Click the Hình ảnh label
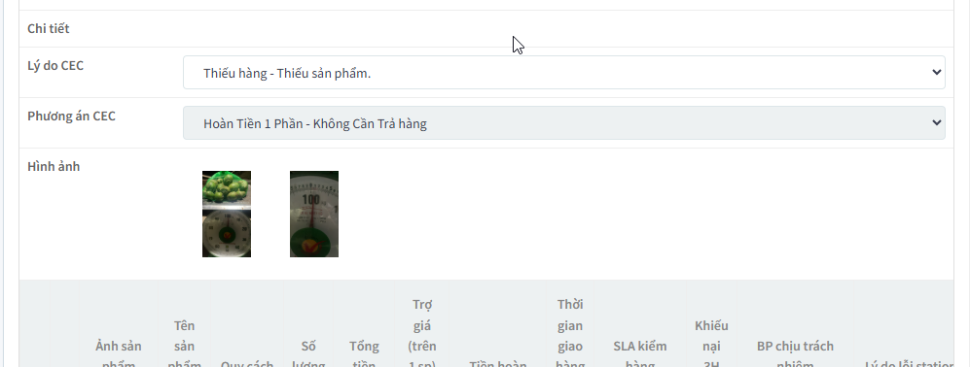970x367 pixels. [x=54, y=166]
